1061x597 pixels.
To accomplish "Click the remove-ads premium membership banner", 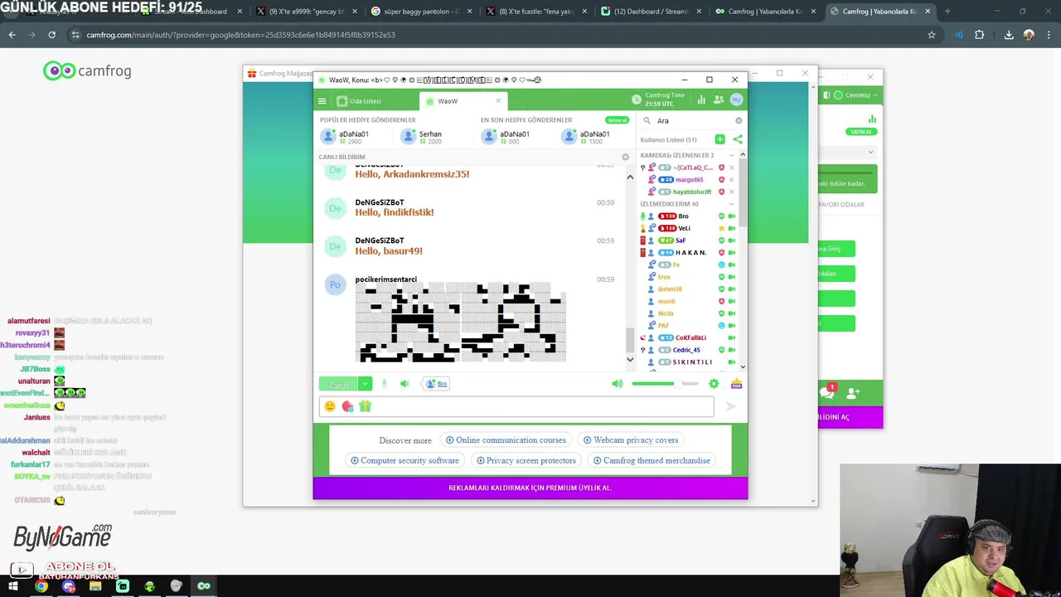I will pyautogui.click(x=530, y=488).
